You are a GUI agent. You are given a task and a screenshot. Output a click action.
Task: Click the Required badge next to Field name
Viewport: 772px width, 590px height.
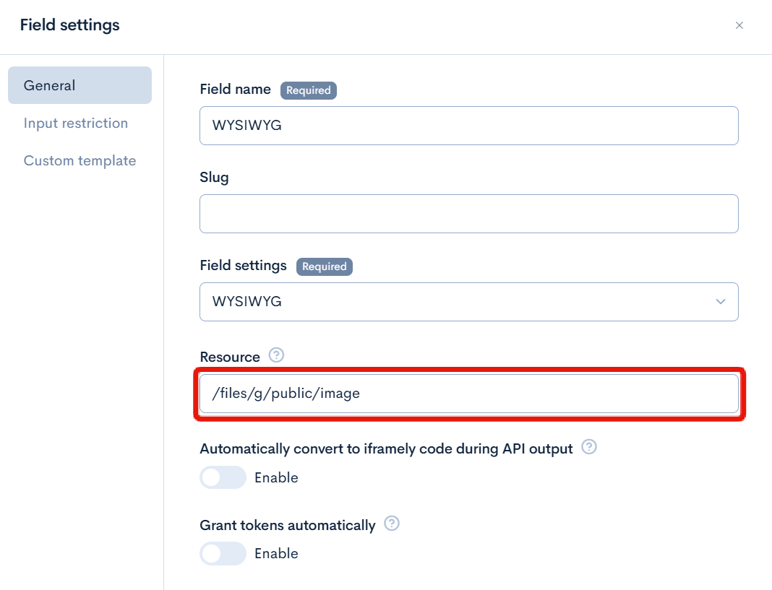(x=309, y=90)
